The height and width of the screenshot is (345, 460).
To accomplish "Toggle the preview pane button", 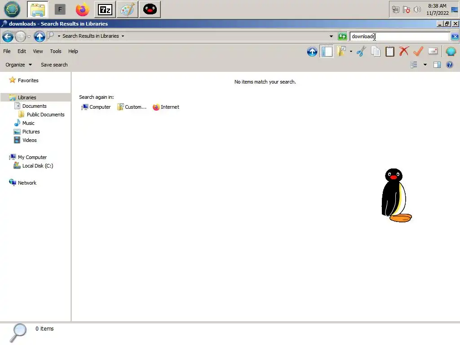I will [437, 65].
